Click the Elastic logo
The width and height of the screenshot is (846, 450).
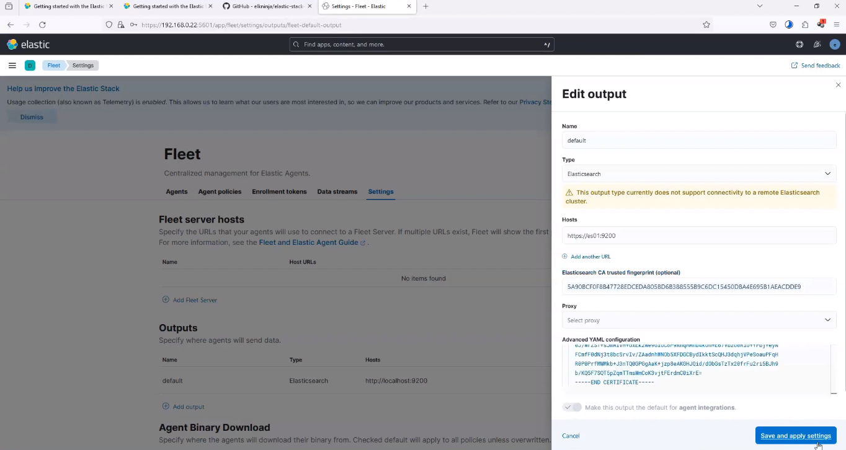pos(29,45)
